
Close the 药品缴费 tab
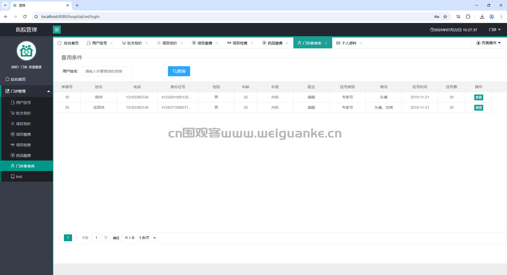click(287, 43)
